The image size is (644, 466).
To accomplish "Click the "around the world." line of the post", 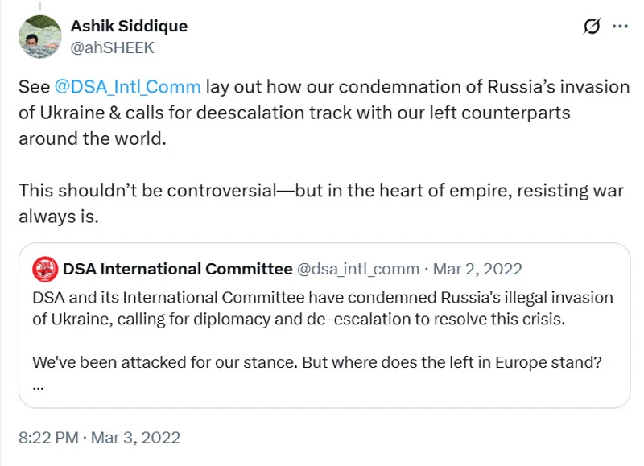I will [x=92, y=137].
